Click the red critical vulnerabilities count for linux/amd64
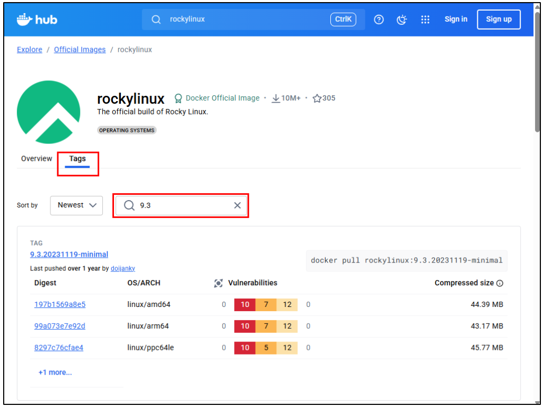Screen dimensions: 543x407 click(x=244, y=305)
